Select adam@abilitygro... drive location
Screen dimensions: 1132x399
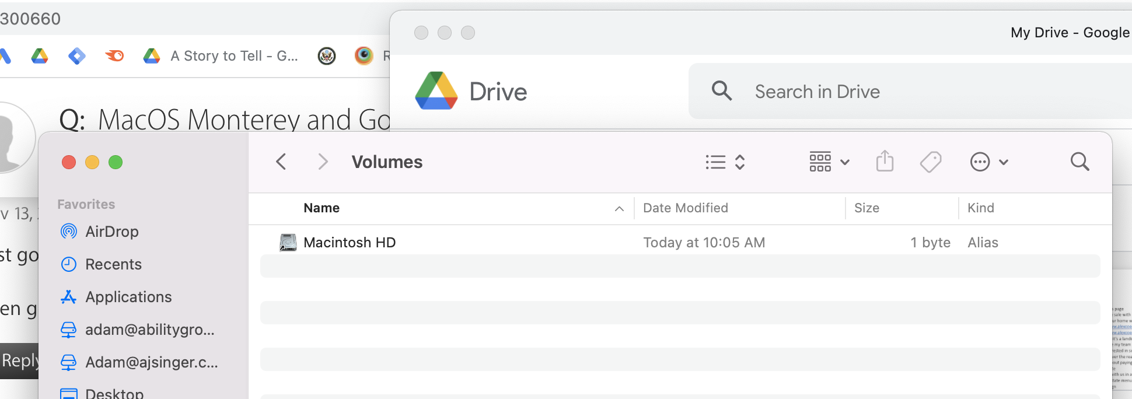149,330
